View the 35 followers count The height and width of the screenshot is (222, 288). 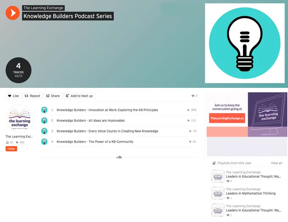point(10,142)
